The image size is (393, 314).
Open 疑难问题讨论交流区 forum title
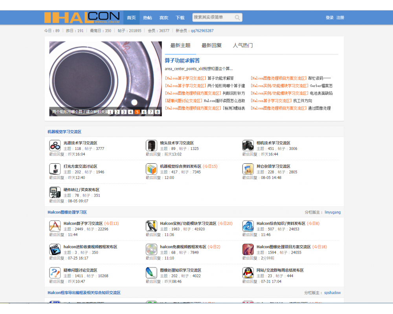[80, 270]
